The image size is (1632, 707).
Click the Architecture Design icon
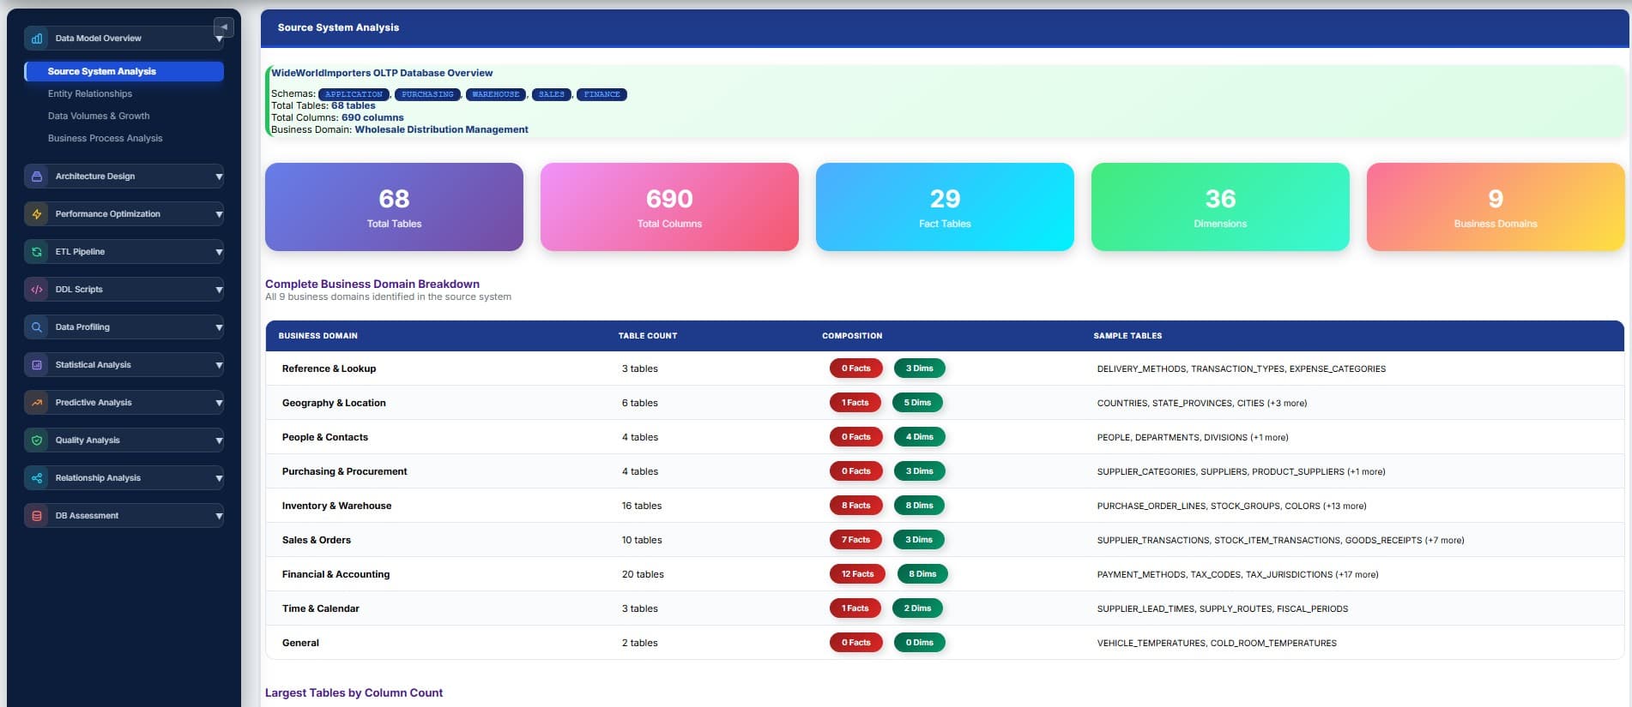(x=37, y=177)
